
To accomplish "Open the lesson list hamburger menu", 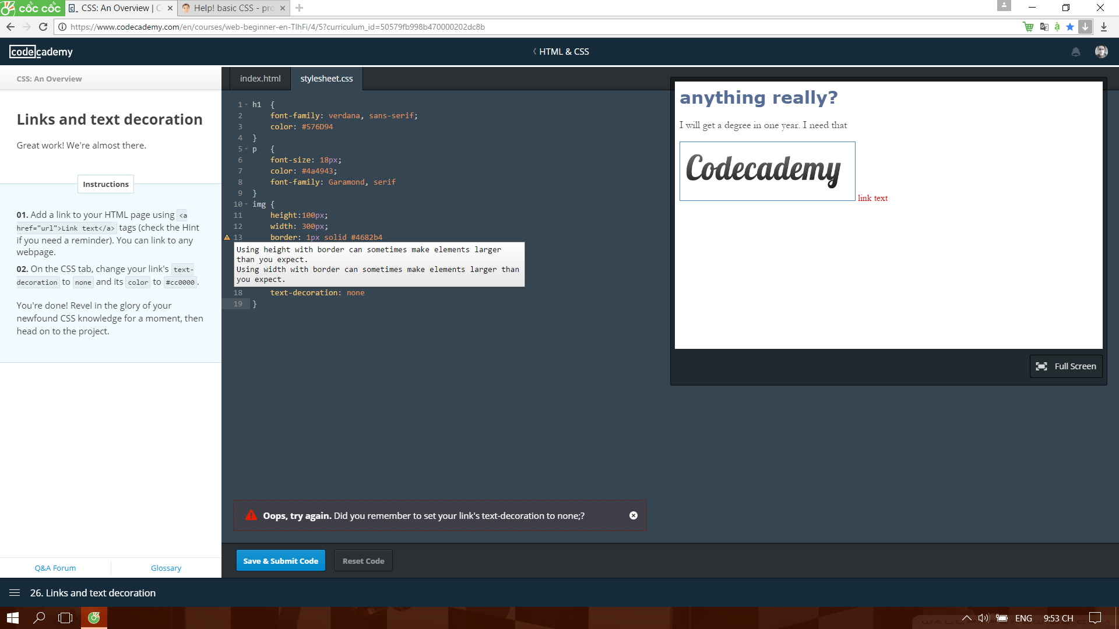I will pos(15,593).
